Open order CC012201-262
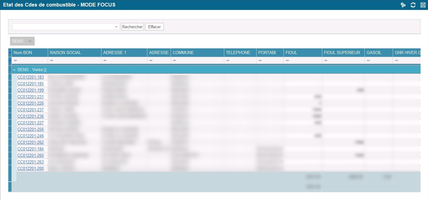Viewport: 428px width, 200px height. [30, 142]
